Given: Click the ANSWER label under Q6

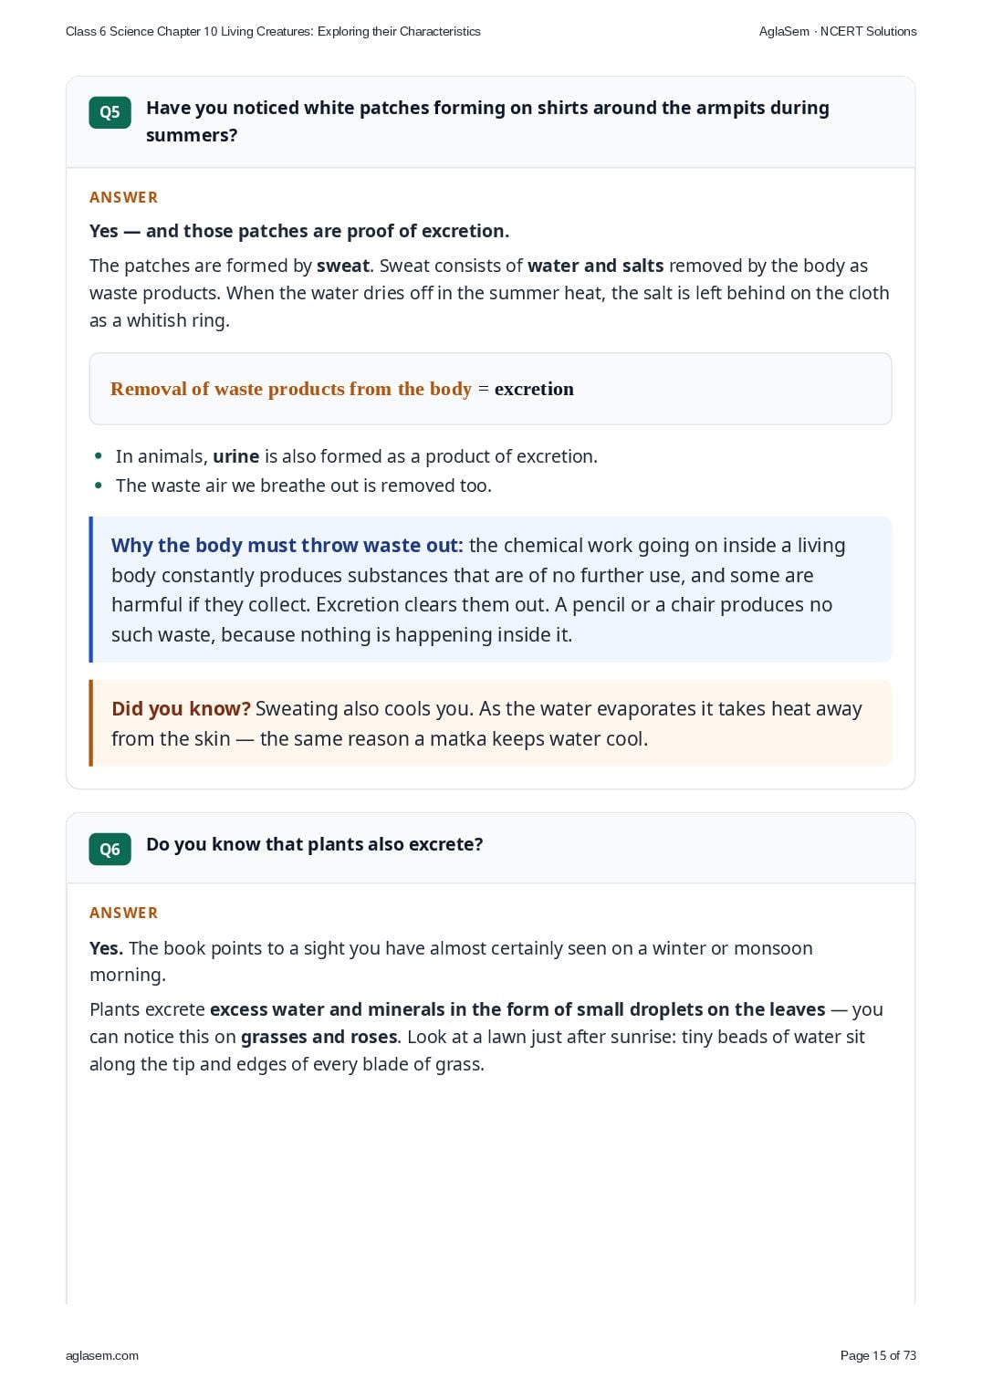Looking at the screenshot, I should click(x=123, y=913).
